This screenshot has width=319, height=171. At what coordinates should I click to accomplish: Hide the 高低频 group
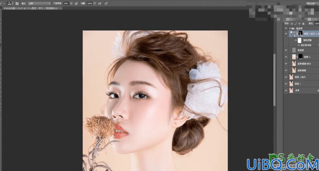click(286, 28)
